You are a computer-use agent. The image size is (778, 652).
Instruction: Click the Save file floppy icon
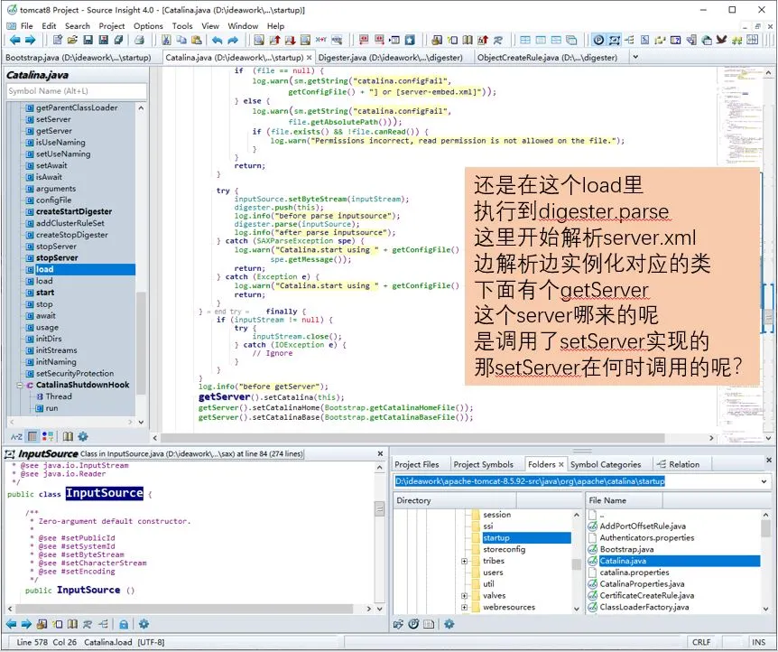pos(88,41)
